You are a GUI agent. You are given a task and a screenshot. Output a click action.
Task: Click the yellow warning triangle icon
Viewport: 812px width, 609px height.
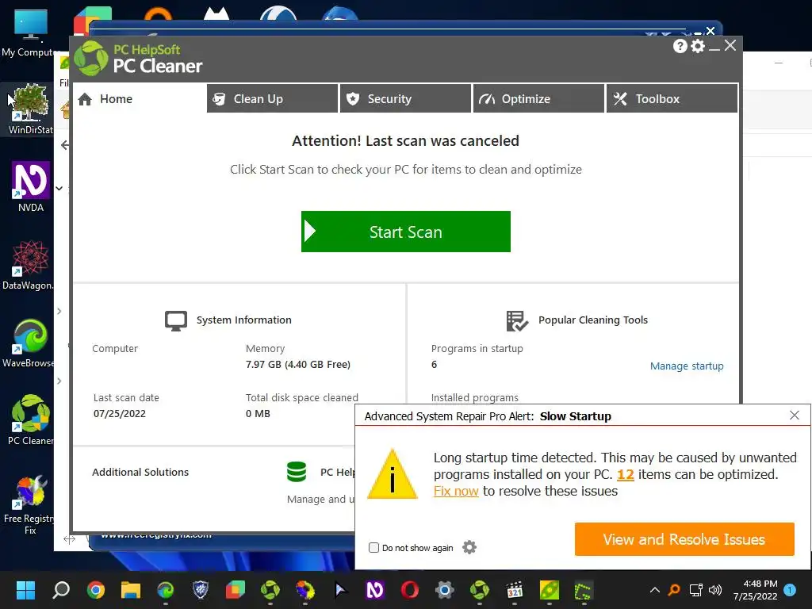[392, 474]
